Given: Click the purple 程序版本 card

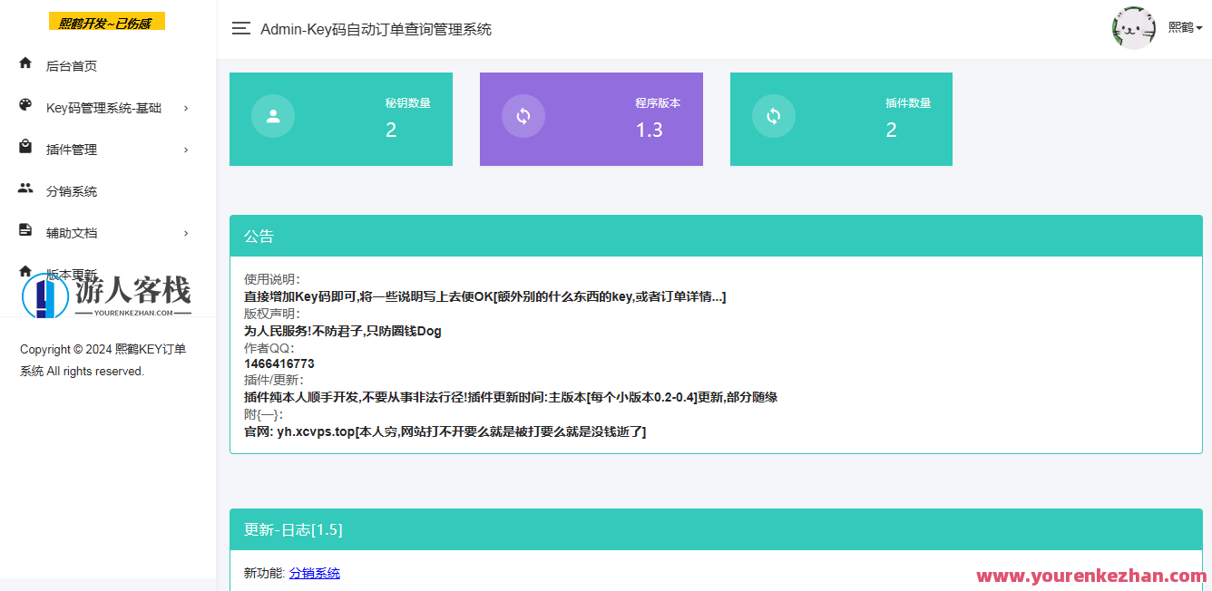Looking at the screenshot, I should [591, 119].
